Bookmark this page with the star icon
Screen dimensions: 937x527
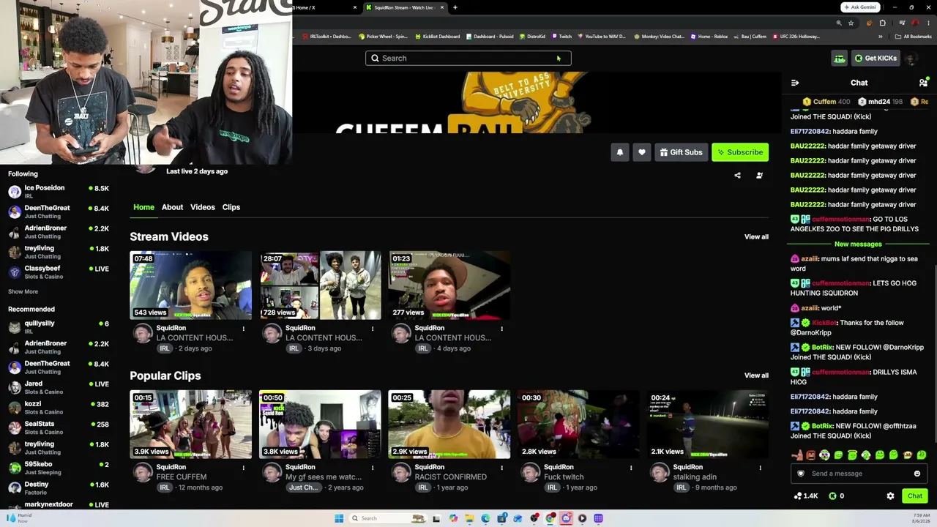point(851,23)
